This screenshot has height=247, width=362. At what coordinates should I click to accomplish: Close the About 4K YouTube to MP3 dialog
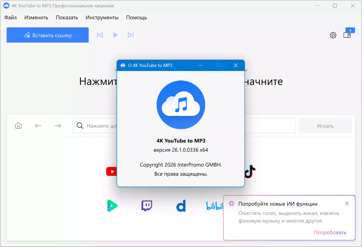pyautogui.click(x=236, y=65)
